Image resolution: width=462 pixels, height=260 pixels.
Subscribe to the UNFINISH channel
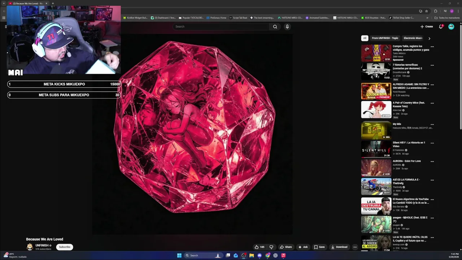[x=65, y=247]
